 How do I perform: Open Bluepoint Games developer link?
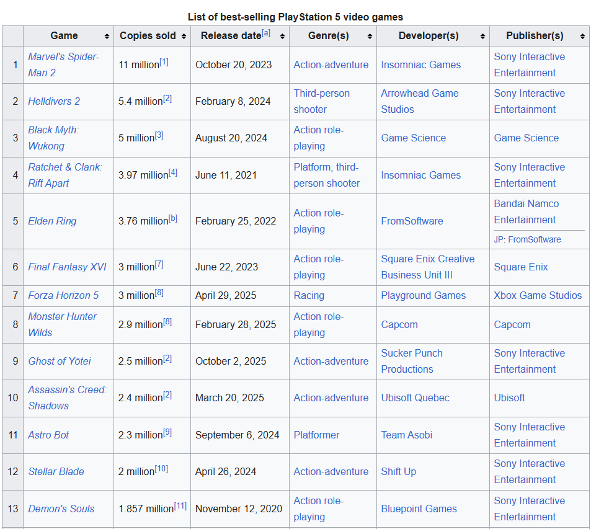pyautogui.click(x=419, y=509)
